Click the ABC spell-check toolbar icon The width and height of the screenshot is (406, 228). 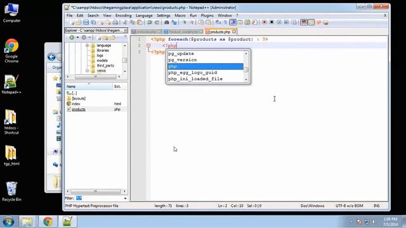(x=304, y=23)
